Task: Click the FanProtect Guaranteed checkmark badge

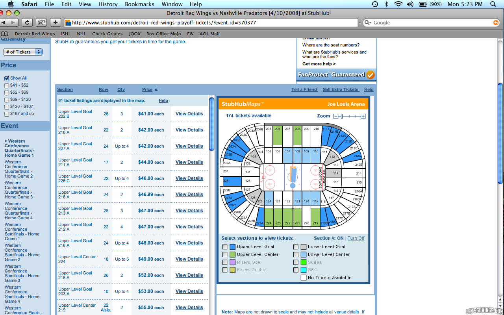Action: (370, 75)
